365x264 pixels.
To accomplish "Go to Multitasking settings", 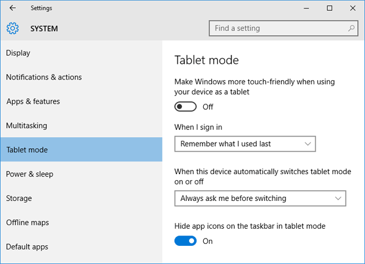I will coord(82,126).
